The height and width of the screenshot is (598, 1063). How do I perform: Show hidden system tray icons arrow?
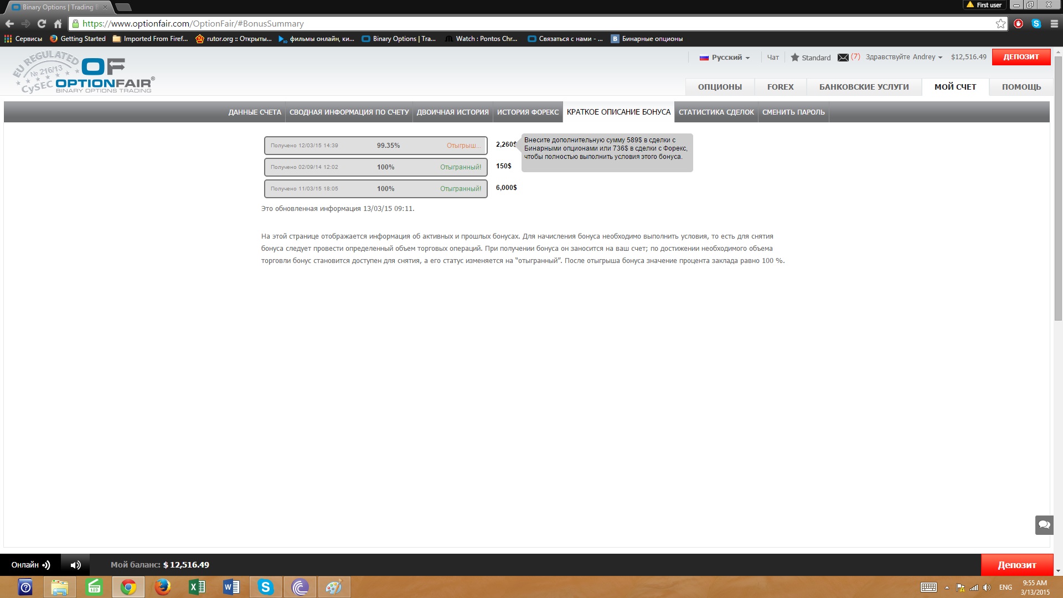pyautogui.click(x=947, y=587)
